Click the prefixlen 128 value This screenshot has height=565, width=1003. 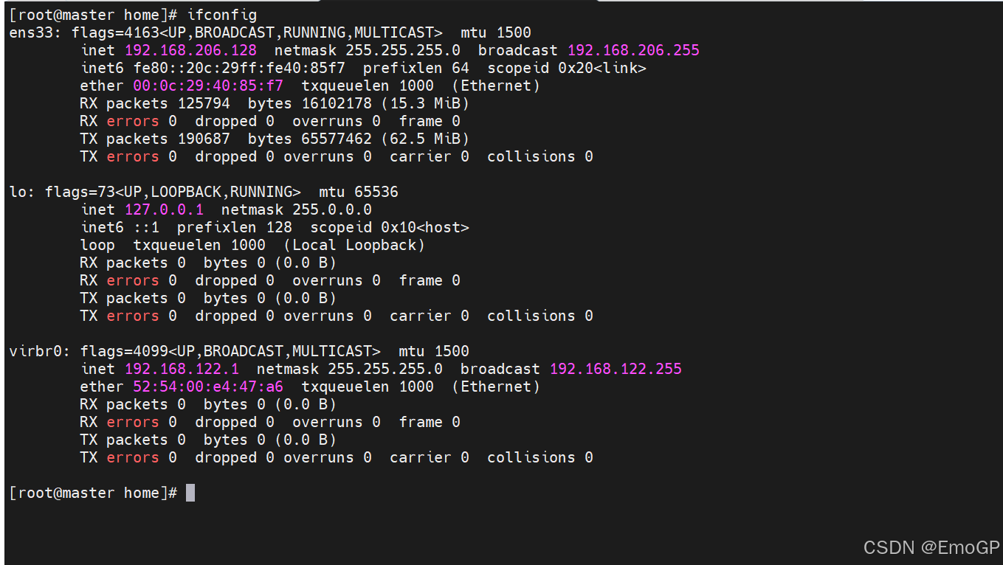[279, 227]
